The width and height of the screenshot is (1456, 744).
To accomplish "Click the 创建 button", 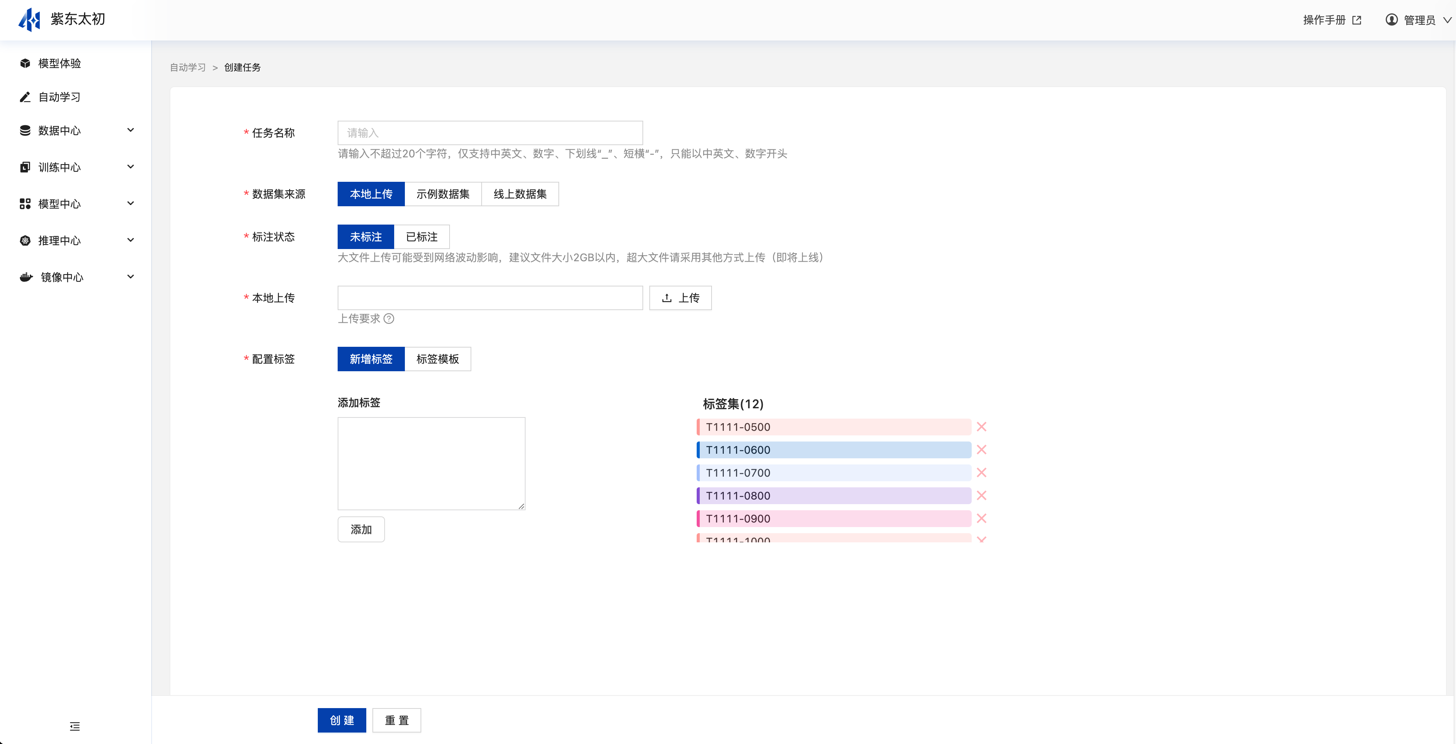I will tap(342, 720).
